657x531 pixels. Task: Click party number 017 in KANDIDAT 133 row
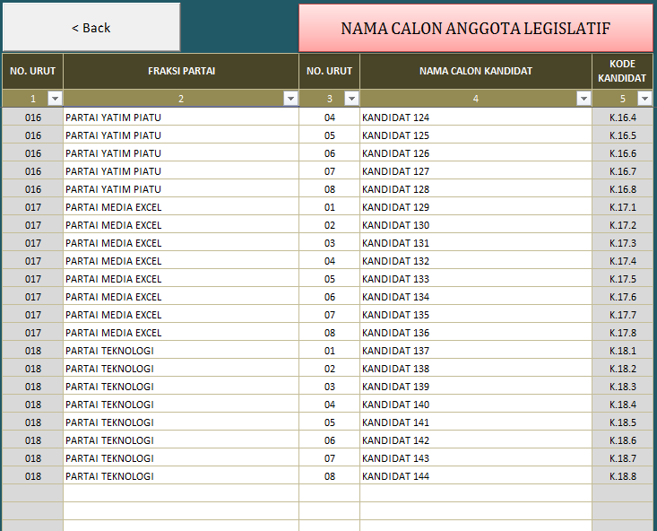coord(32,278)
